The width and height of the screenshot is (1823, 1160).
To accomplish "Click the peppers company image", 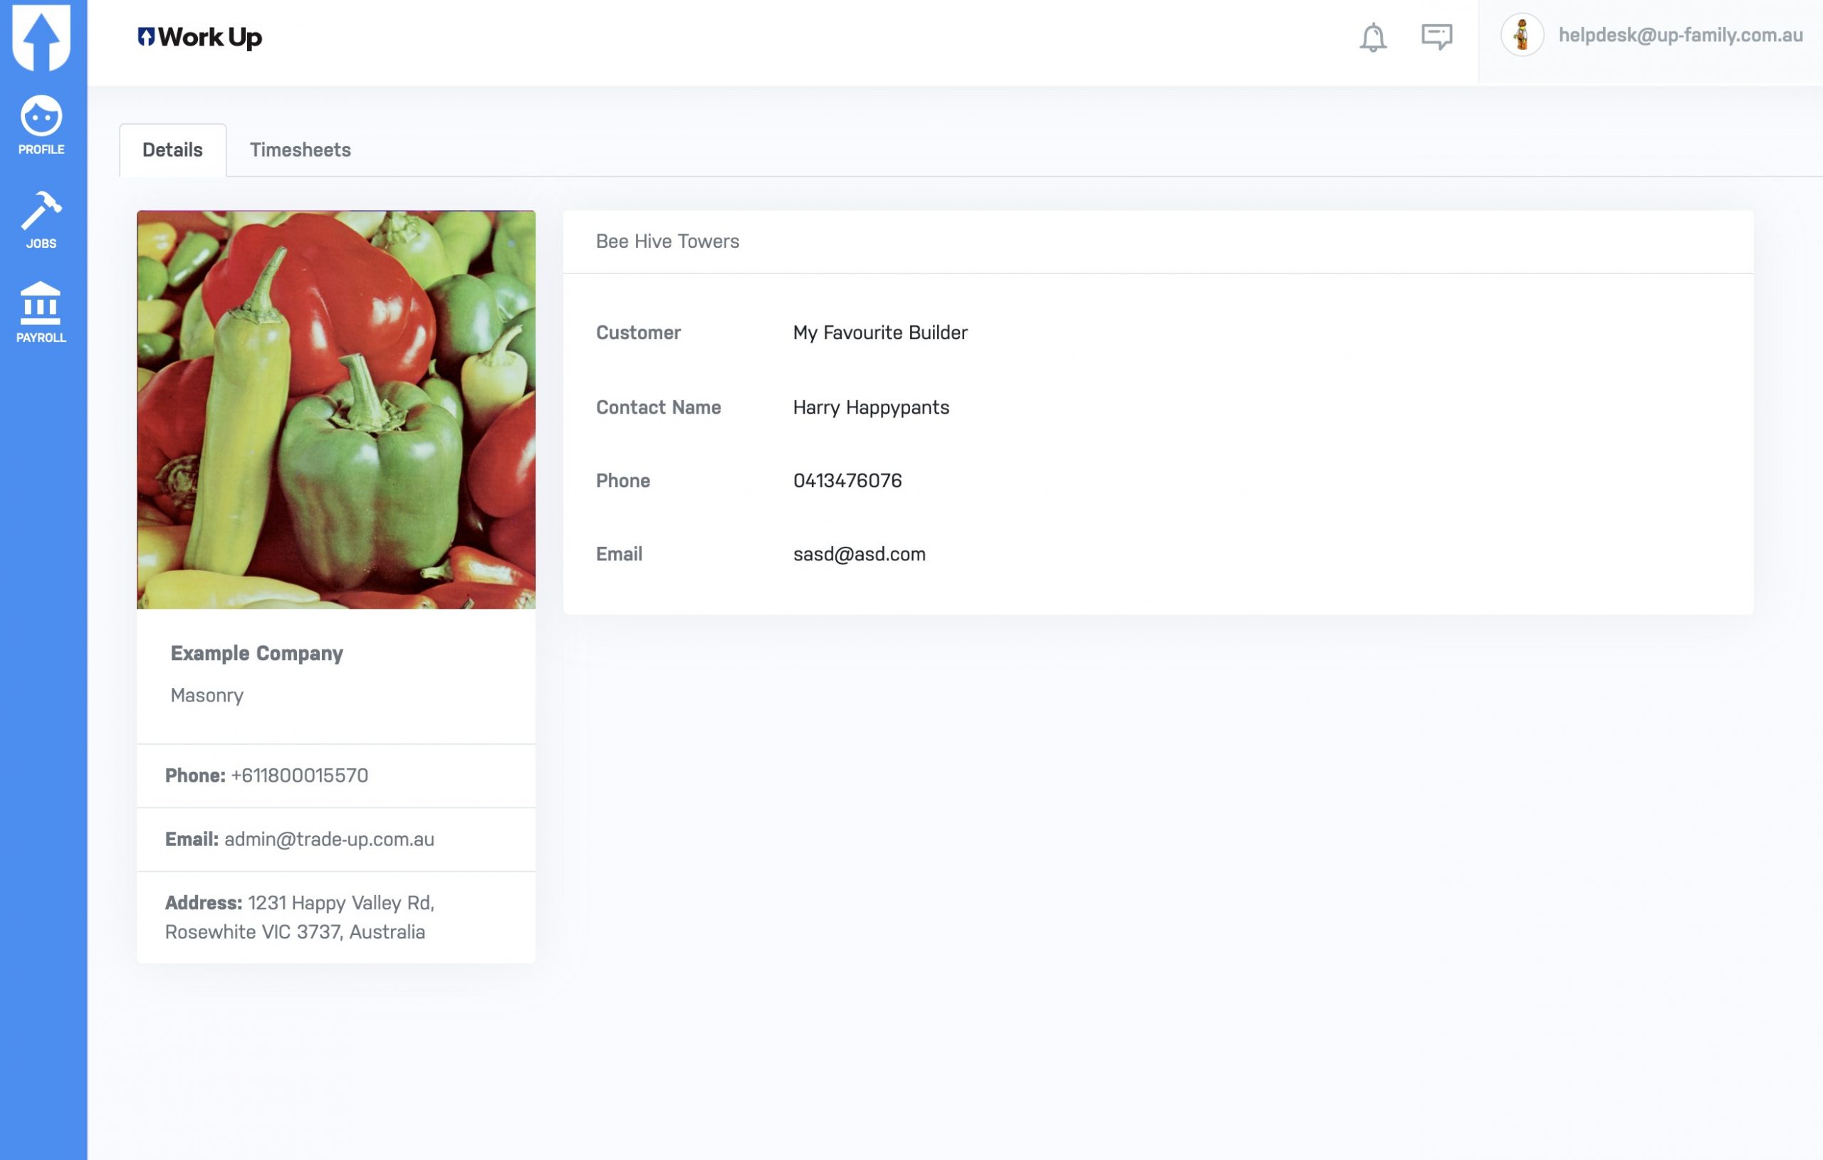I will click(x=336, y=409).
